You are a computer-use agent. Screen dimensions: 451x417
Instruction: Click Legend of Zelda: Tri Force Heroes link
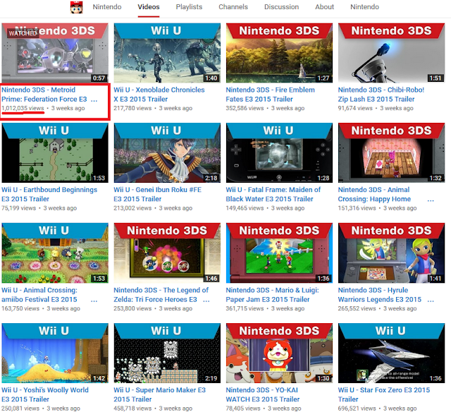click(x=161, y=295)
